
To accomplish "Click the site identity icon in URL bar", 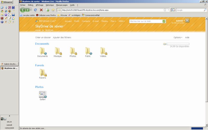I will [59, 10].
